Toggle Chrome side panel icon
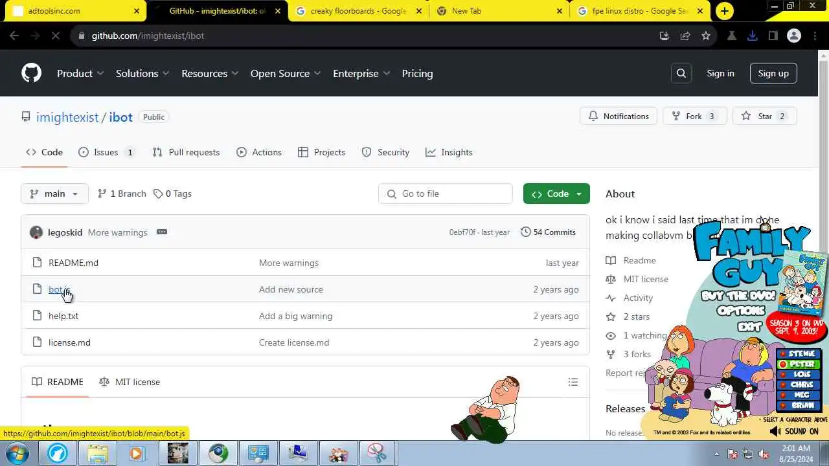The height and width of the screenshot is (466, 829). (773, 36)
